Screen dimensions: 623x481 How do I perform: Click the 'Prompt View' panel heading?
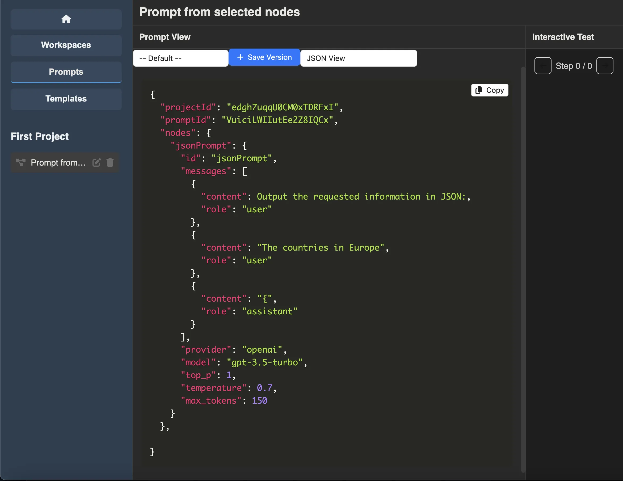165,37
